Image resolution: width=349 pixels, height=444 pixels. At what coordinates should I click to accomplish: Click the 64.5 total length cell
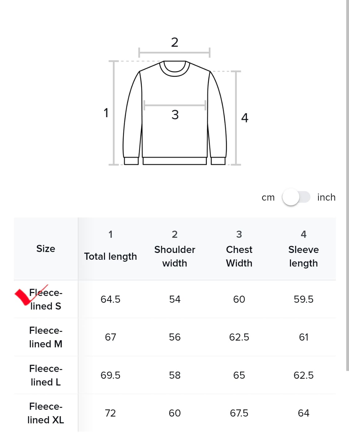[x=110, y=299]
